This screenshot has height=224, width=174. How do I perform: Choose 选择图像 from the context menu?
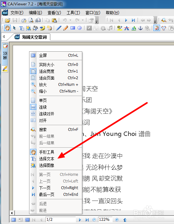tap(56, 165)
